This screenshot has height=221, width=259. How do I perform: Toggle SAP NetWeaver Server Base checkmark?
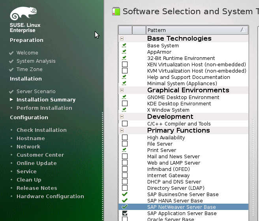125,207
